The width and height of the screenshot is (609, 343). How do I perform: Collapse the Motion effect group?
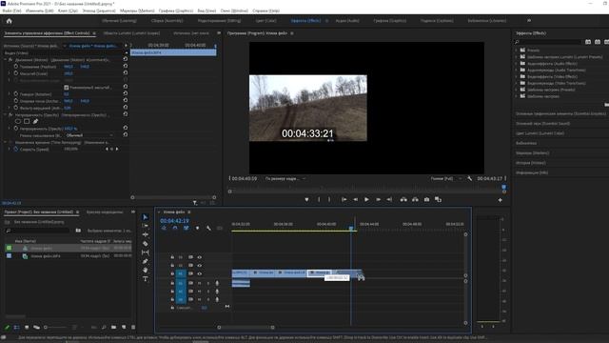click(x=6, y=60)
